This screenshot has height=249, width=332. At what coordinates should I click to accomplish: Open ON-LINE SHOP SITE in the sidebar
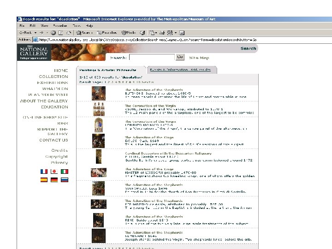45,117
